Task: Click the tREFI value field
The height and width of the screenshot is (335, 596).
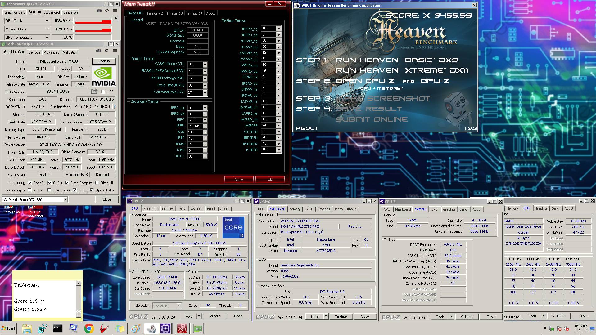Action: coord(195,126)
